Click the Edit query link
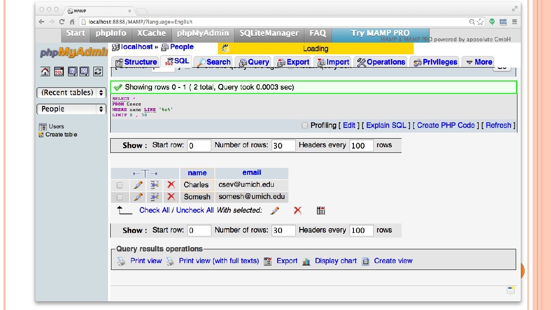The image size is (551, 310). click(x=349, y=125)
